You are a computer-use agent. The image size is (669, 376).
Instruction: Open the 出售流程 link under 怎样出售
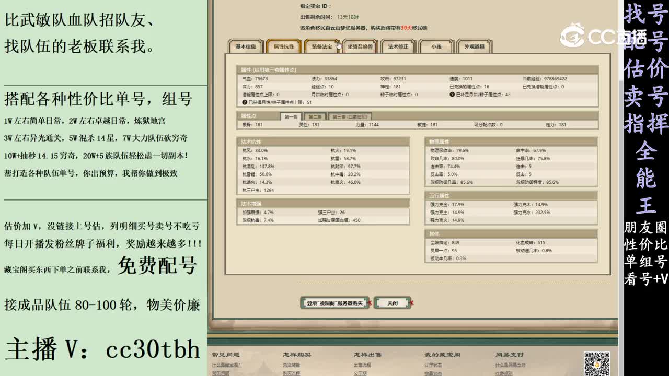[x=362, y=365]
